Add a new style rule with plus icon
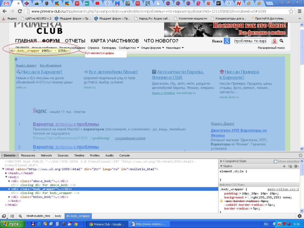304x228 pixels. pos(284,166)
